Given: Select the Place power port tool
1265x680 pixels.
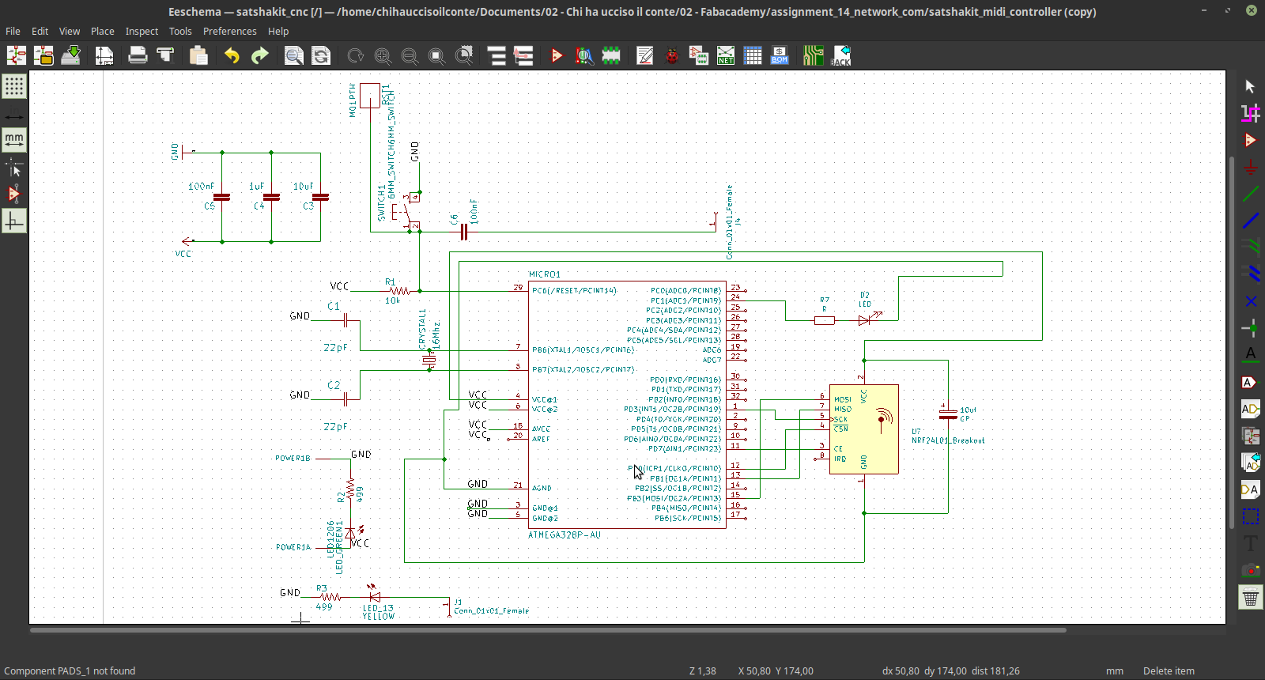Looking at the screenshot, I should click(1250, 167).
